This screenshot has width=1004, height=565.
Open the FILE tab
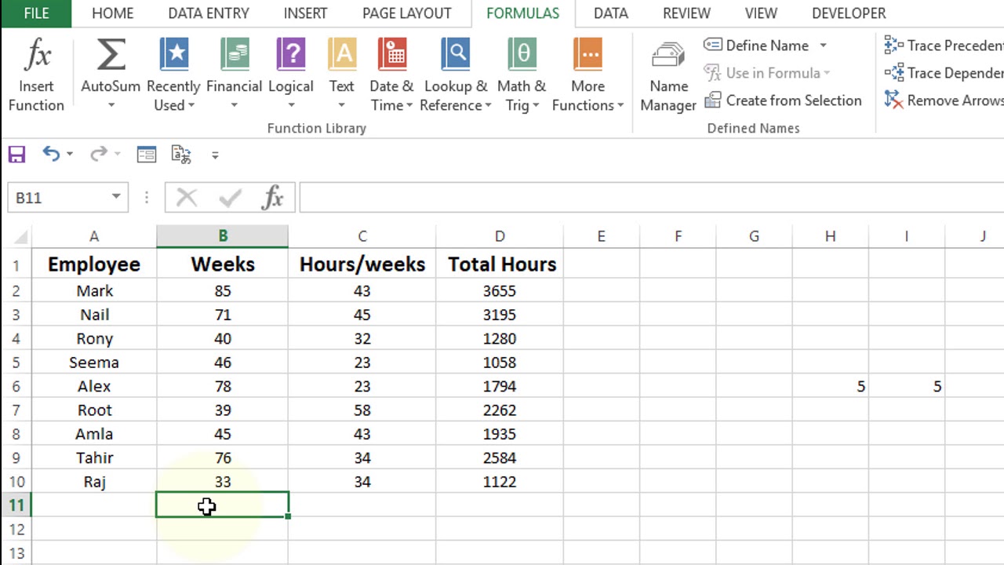pyautogui.click(x=36, y=13)
